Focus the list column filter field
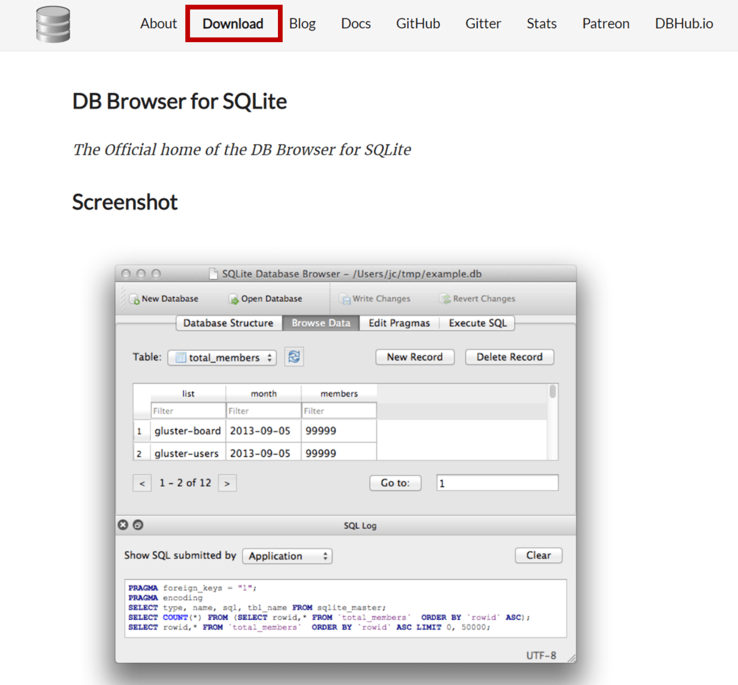 [188, 411]
